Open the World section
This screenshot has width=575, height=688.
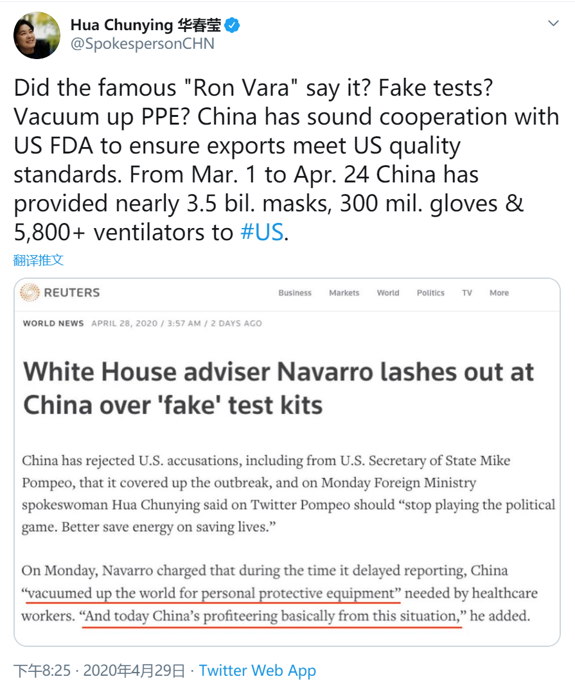(388, 293)
